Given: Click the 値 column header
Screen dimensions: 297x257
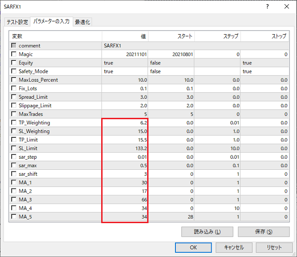Looking at the screenshot, I should [125, 36].
